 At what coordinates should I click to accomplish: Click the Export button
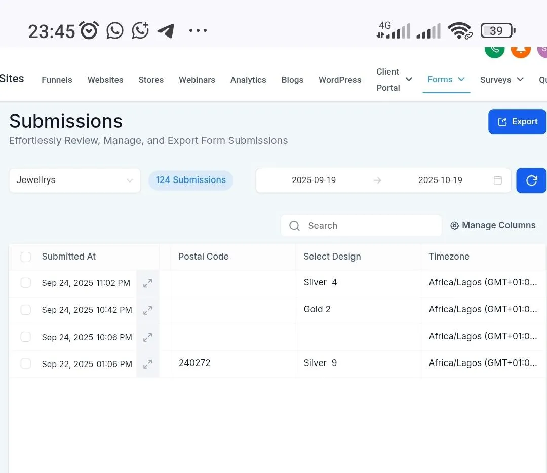tap(517, 122)
